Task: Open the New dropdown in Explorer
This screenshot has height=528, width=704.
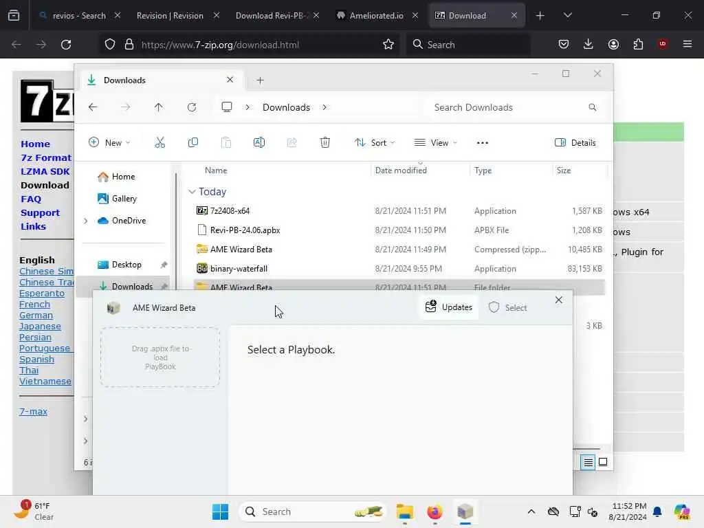Action: [x=109, y=143]
